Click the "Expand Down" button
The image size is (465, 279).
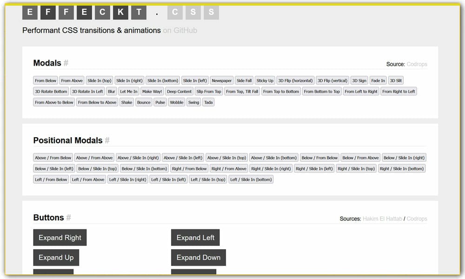pyautogui.click(x=199, y=258)
